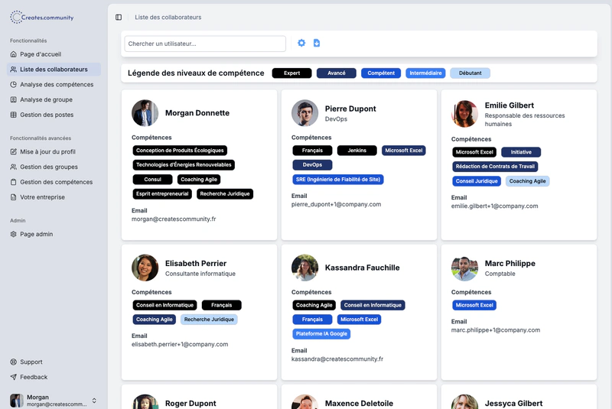Toggle the sidebar collapse icon

[x=119, y=17]
